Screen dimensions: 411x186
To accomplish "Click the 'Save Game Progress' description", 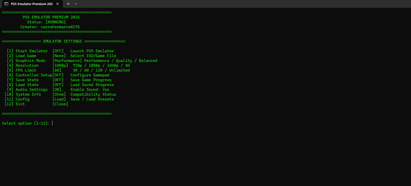I will 91,80.
